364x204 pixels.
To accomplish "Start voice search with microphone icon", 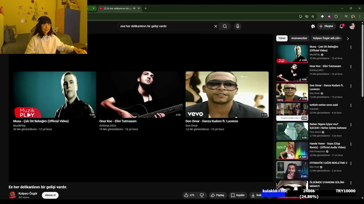I will [238, 26].
